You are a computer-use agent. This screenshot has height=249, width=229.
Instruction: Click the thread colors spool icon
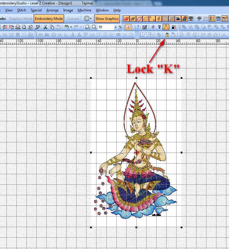point(174,27)
